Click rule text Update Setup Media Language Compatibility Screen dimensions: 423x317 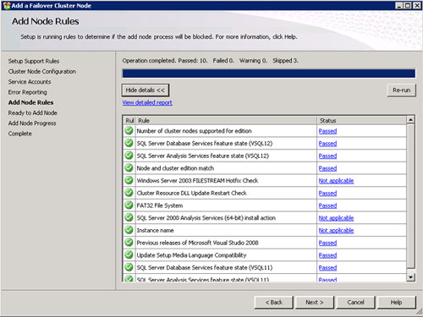(x=191, y=255)
